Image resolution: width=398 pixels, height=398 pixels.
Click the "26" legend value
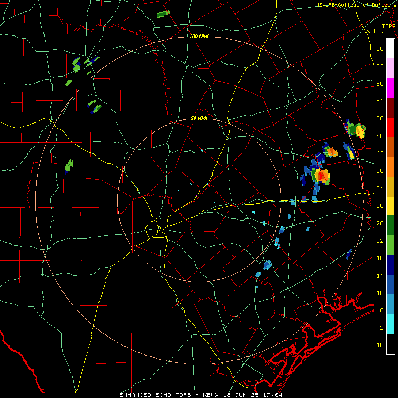click(380, 223)
